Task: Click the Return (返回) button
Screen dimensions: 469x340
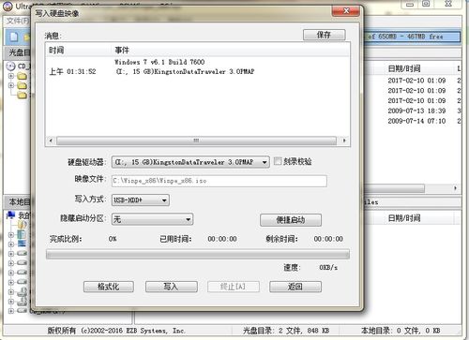Action: coord(295,287)
